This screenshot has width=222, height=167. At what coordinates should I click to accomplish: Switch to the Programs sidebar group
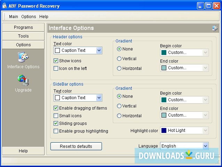pos(23,27)
